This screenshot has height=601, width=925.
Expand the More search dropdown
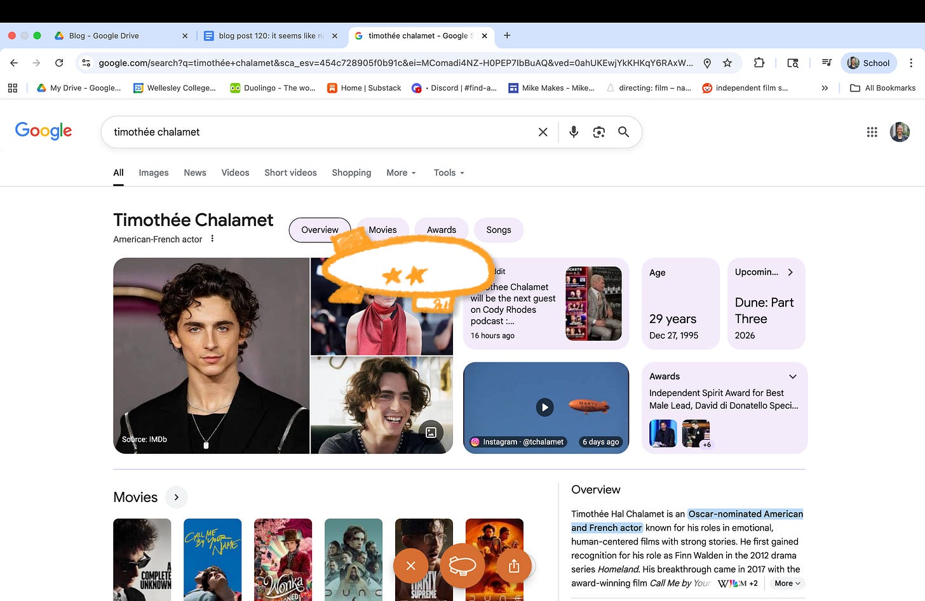(401, 173)
